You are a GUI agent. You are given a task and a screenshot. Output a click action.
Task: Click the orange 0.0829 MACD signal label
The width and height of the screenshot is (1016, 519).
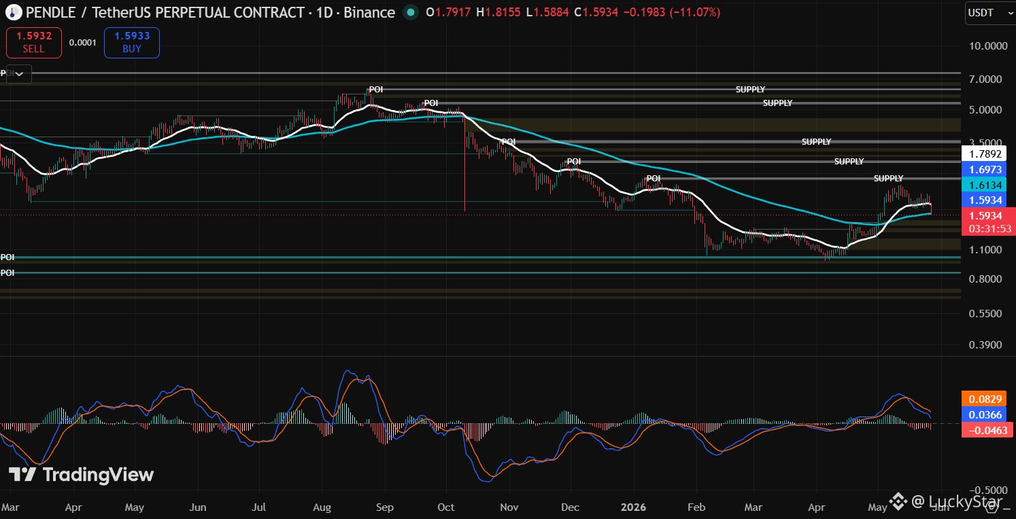(x=985, y=399)
